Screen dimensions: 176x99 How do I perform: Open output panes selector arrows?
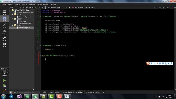pos(103,92)
